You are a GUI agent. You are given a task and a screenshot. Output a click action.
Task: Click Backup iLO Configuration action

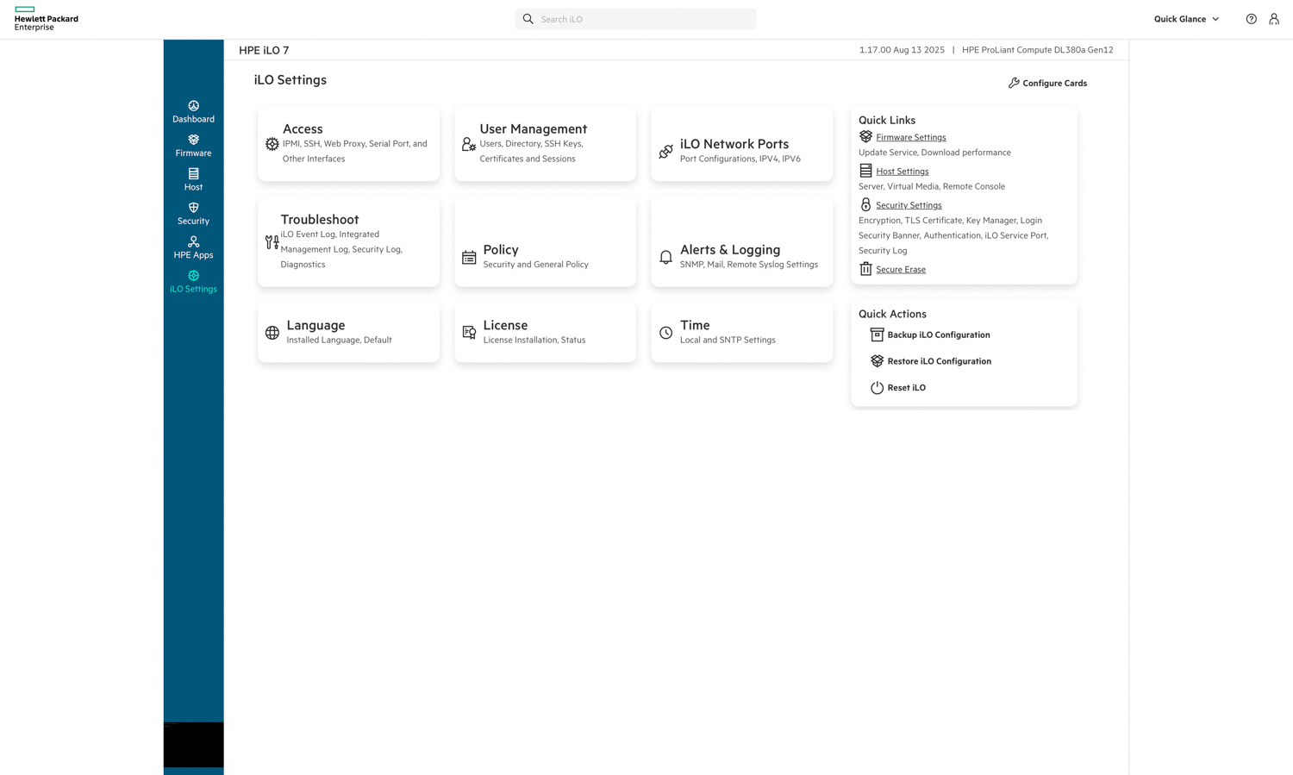(938, 335)
